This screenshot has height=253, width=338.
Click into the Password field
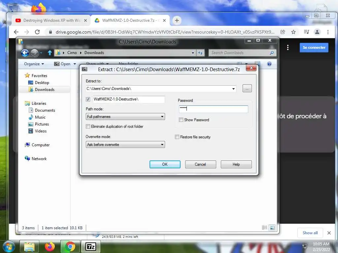point(214,109)
